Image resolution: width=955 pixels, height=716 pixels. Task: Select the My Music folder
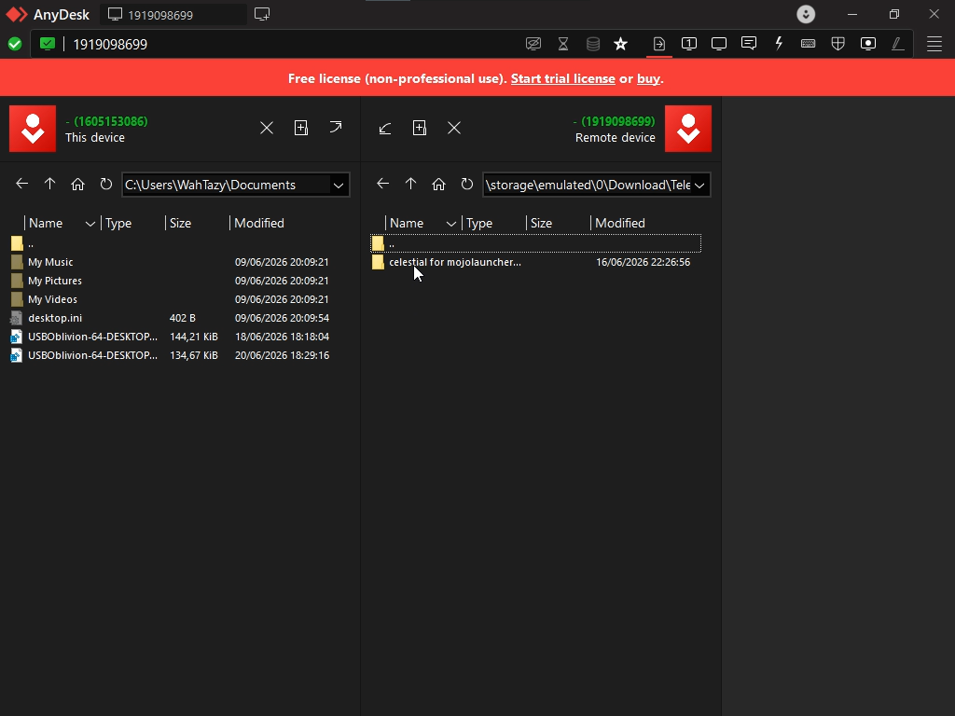pos(171,262)
